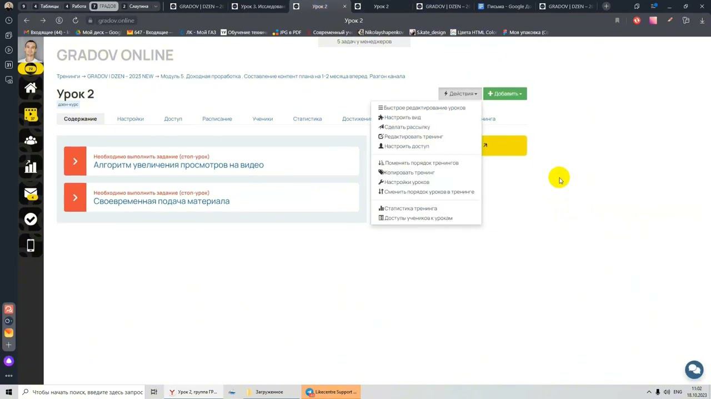Switch to the Расписание tab
Screen dimensions: 711x399
[217, 119]
